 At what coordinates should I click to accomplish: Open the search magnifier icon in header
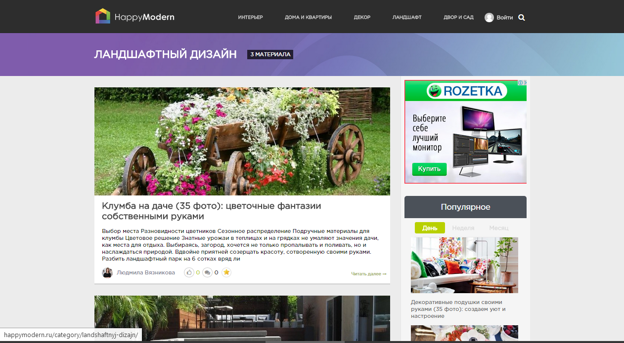(x=521, y=18)
